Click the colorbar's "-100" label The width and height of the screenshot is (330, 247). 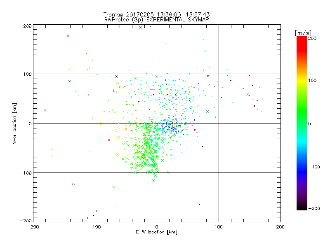pyautogui.click(x=314, y=167)
